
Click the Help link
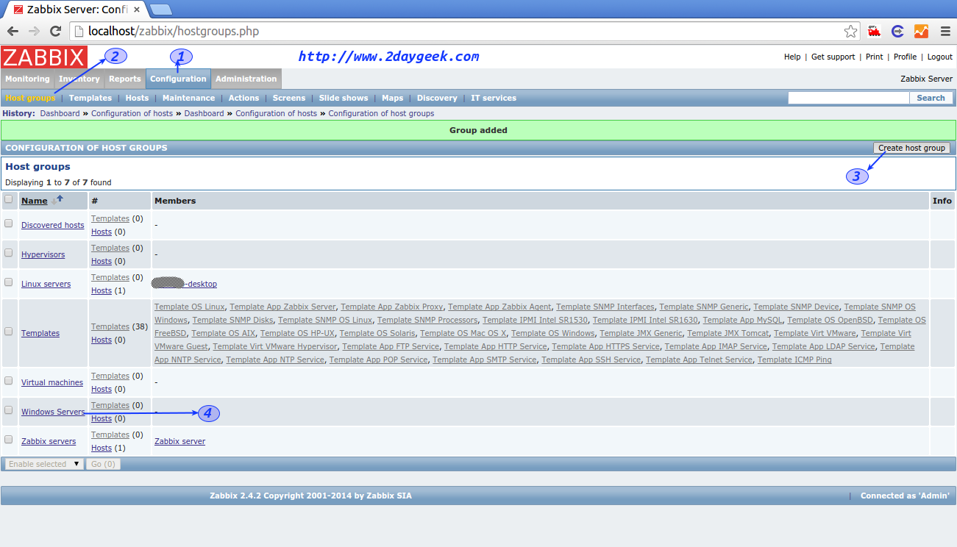(x=792, y=57)
